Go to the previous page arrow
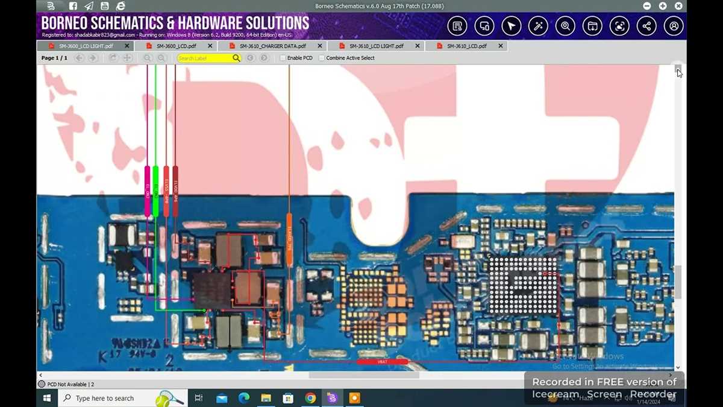The image size is (723, 407). point(79,58)
